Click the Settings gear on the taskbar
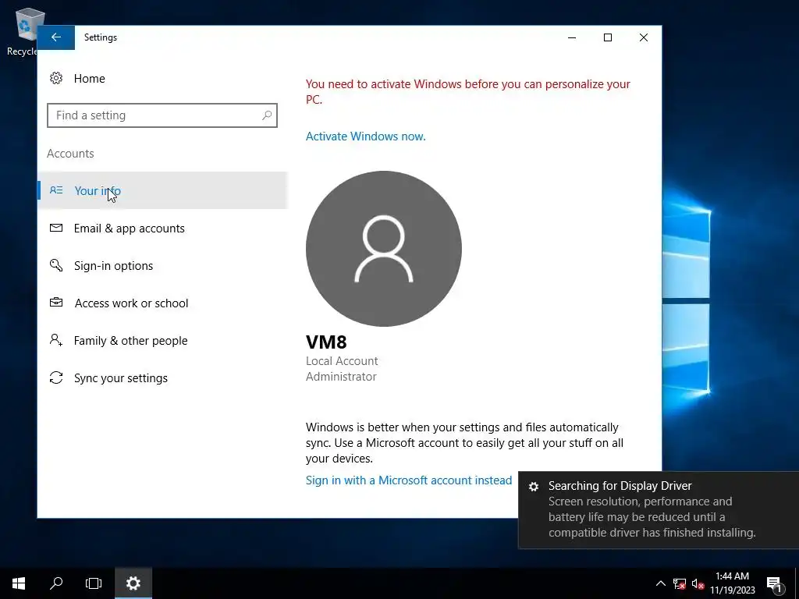 click(133, 583)
